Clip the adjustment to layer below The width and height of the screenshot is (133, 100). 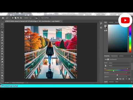pyautogui.click(x=117, y=79)
